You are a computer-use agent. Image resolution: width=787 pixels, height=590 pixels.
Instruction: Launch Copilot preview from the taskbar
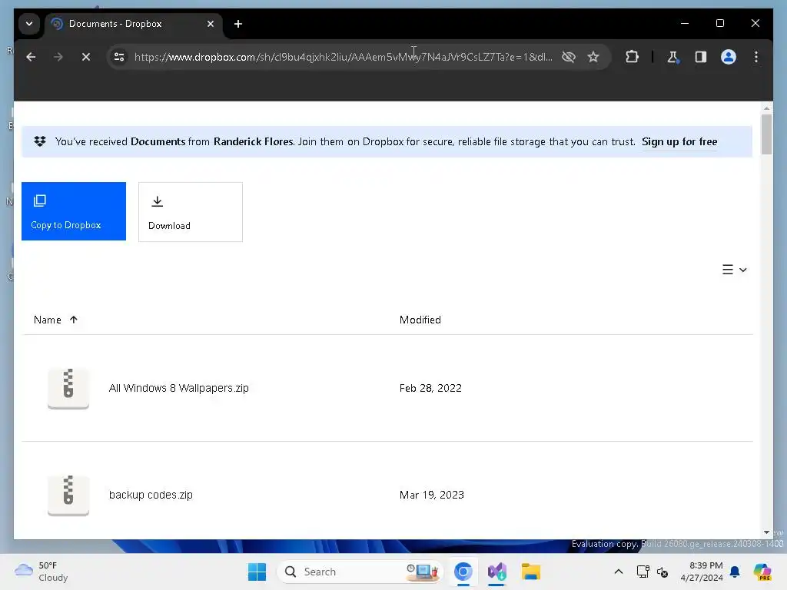click(762, 572)
